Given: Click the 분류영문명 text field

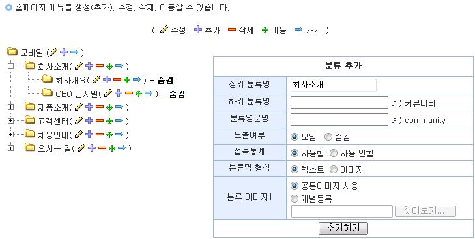Looking at the screenshot, I should point(339,119).
